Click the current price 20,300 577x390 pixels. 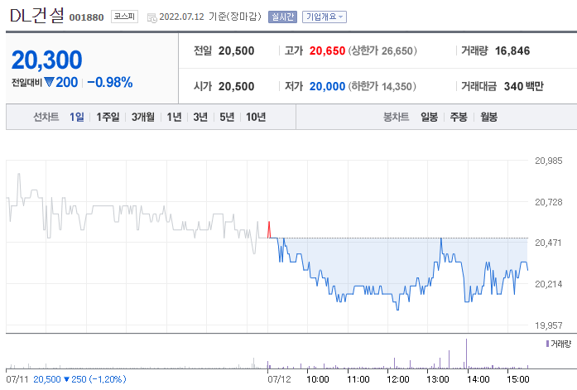(46, 60)
